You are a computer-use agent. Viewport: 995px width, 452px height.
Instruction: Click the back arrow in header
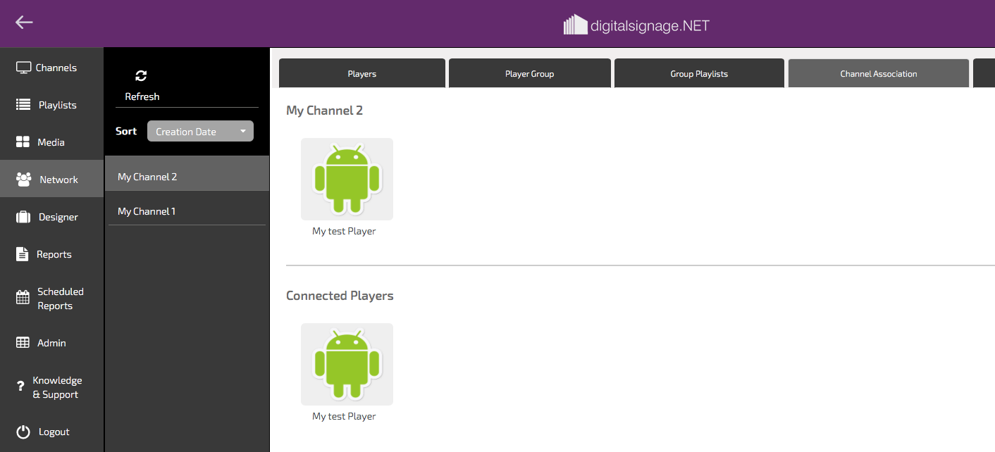point(25,23)
